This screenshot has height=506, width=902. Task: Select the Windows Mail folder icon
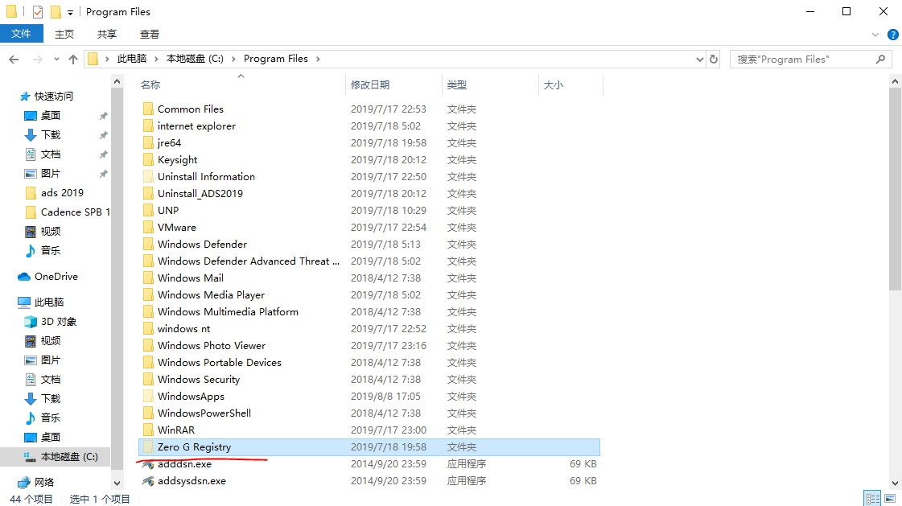click(148, 278)
